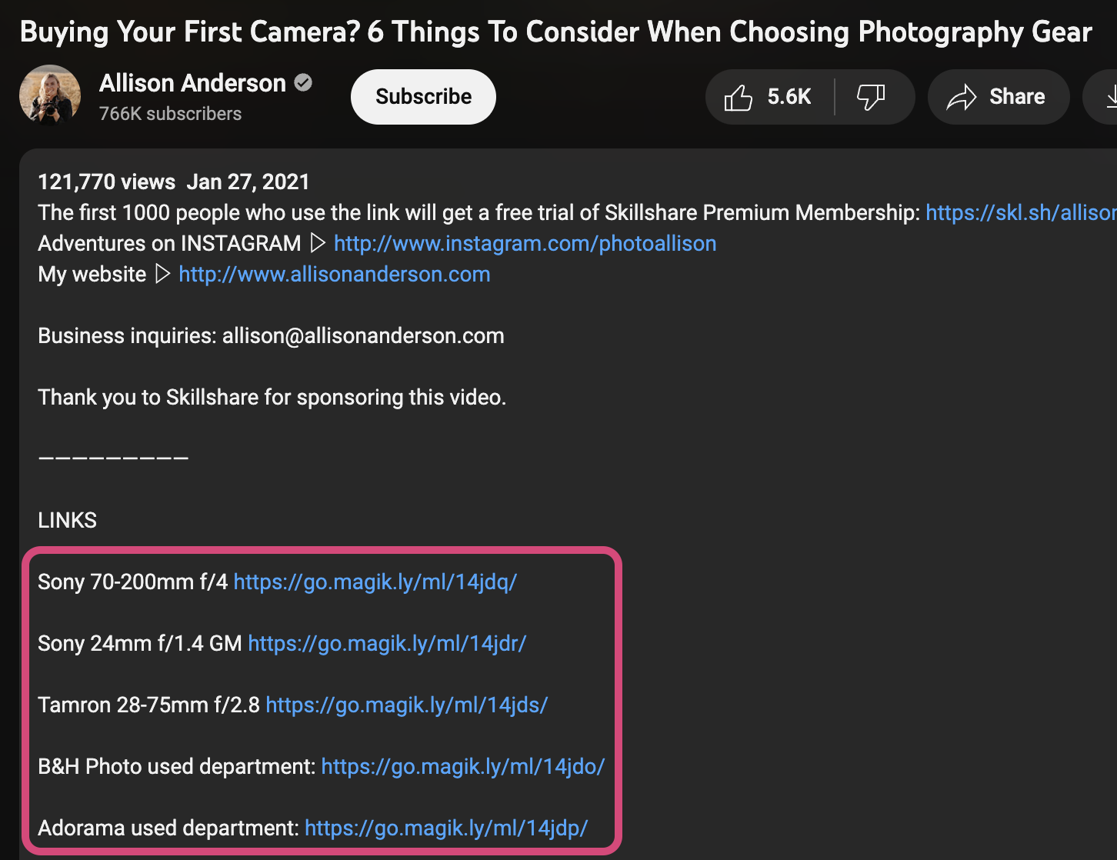Viewport: 1117px width, 860px height.
Task: Open the Instagram photoallison link
Action: (x=525, y=244)
